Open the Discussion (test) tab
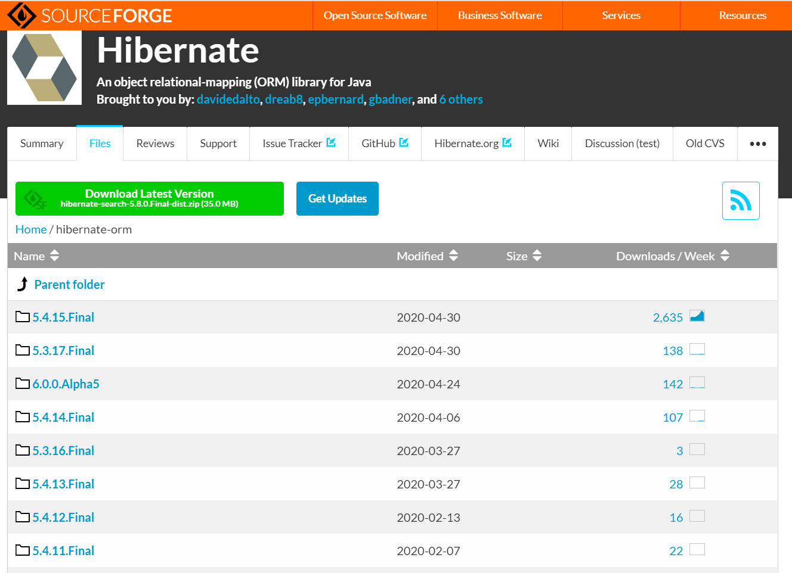This screenshot has width=792, height=573. pyautogui.click(x=622, y=144)
